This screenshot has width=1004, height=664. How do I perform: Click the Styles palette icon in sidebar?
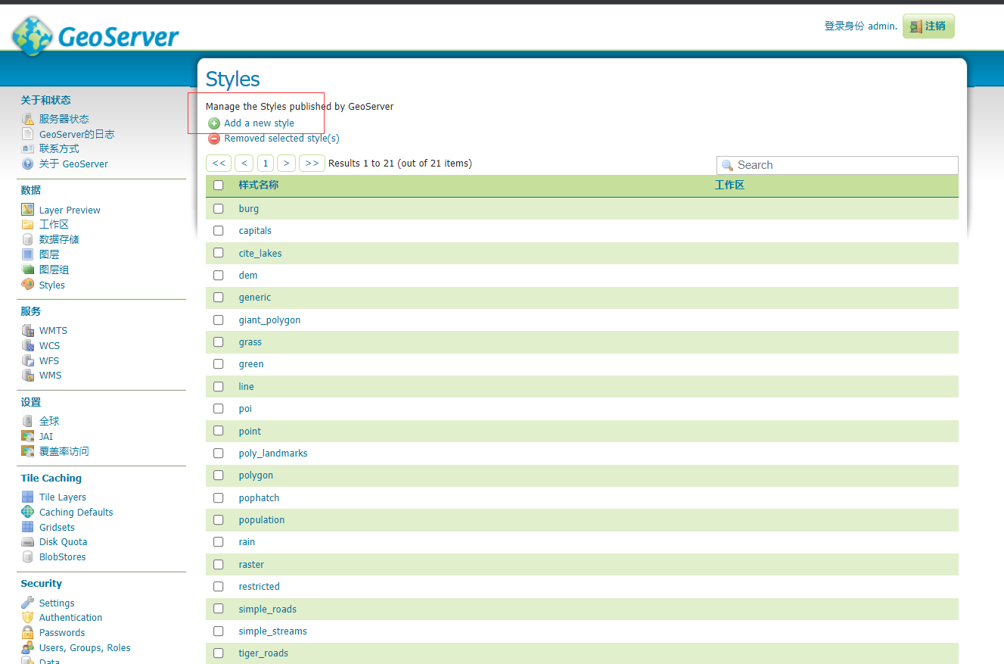click(x=28, y=285)
